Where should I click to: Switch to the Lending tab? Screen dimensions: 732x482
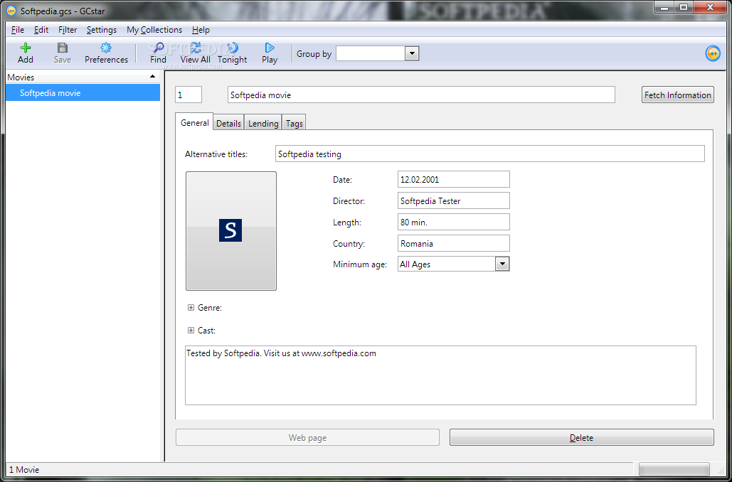(263, 123)
